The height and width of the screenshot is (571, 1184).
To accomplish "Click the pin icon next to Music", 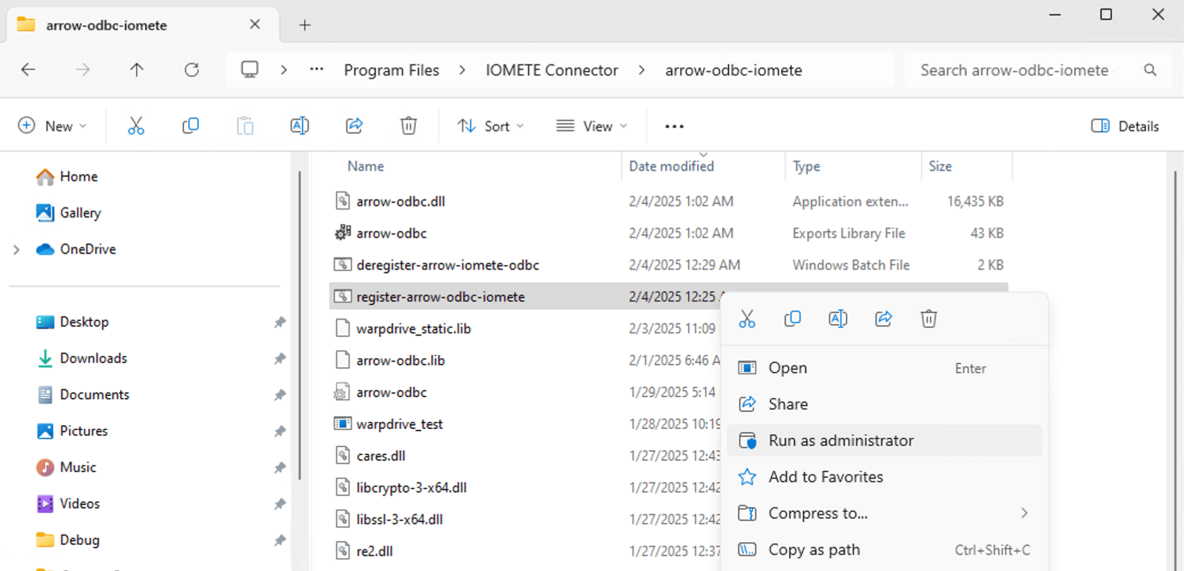I will click(279, 467).
